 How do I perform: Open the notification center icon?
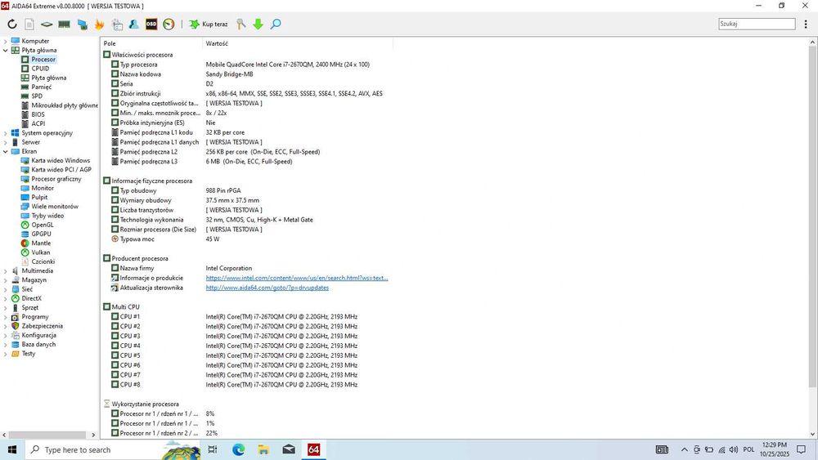click(802, 449)
